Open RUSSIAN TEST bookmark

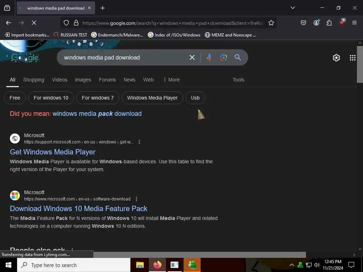pos(71,35)
